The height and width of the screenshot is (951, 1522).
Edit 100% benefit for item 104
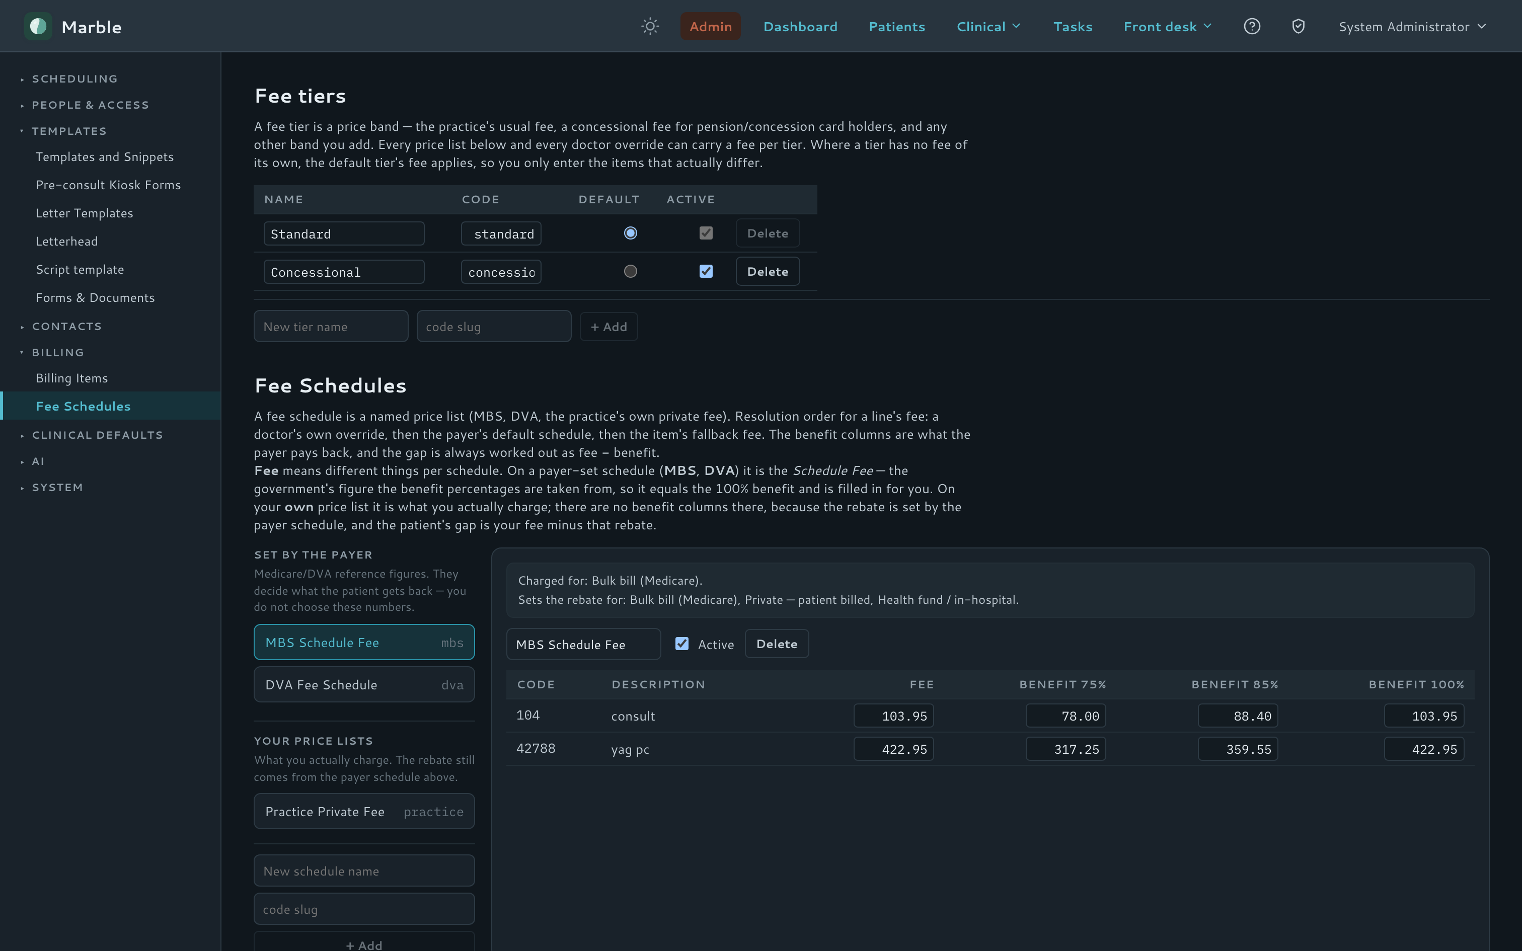1424,716
